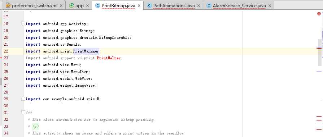The width and height of the screenshot is (323, 137).
Task: Collapse the Javadoc comment fold at line 31
Action: 23,113
